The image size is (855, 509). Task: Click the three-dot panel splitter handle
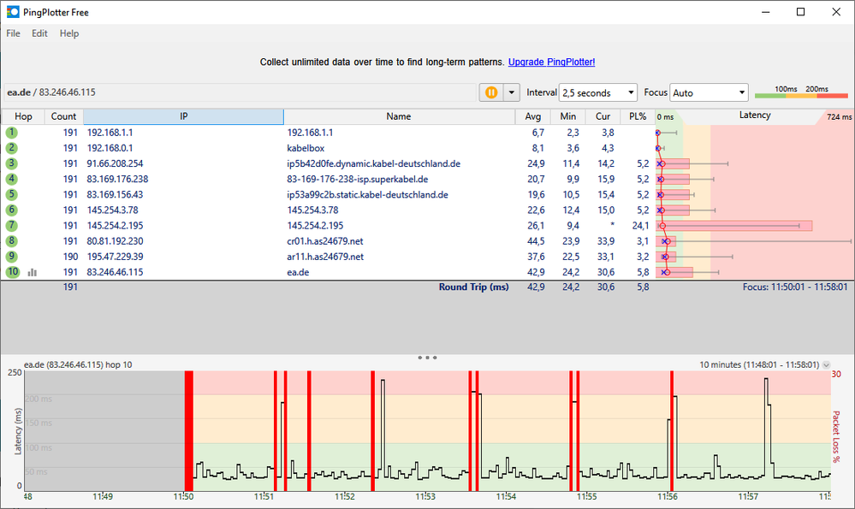point(427,357)
